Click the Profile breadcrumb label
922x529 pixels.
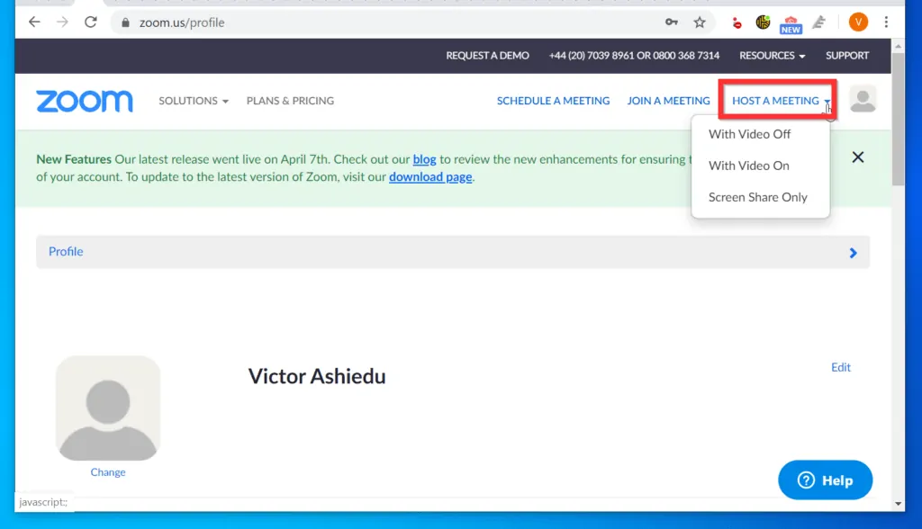66,252
